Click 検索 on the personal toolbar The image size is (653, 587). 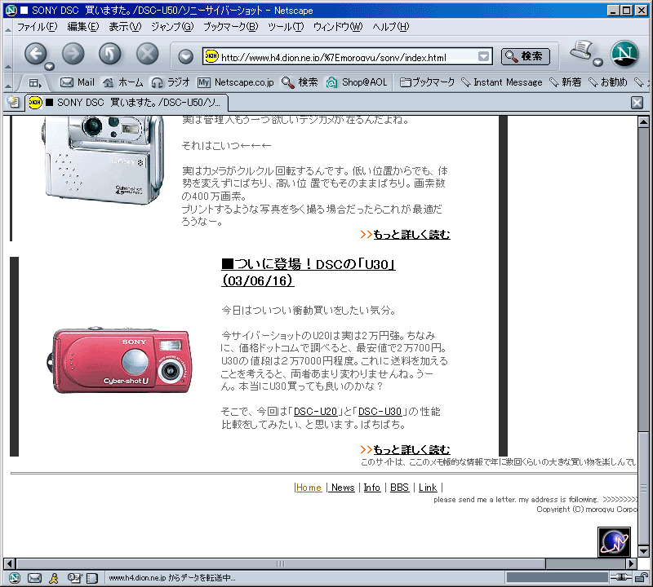(x=300, y=82)
